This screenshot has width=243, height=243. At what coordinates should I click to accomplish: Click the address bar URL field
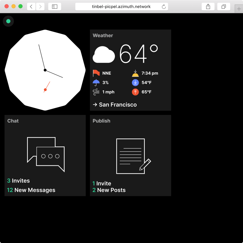[121, 7]
